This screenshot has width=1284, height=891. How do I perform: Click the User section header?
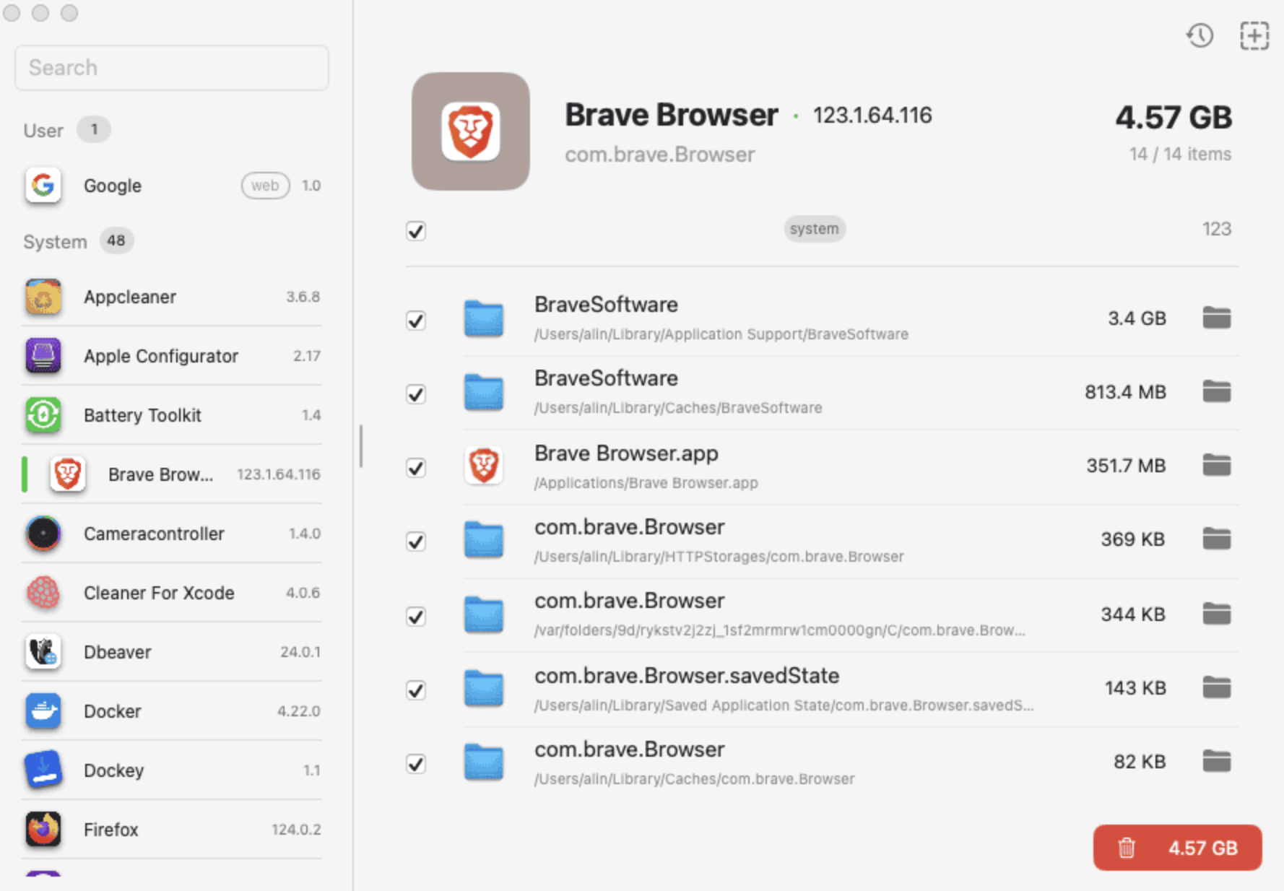pos(43,131)
